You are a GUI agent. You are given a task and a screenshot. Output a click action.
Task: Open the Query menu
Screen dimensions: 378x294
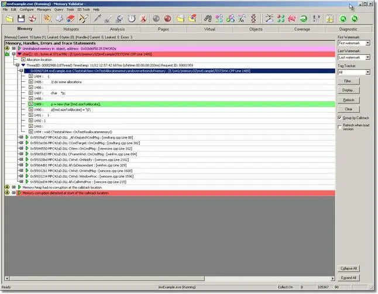pyautogui.click(x=59, y=9)
